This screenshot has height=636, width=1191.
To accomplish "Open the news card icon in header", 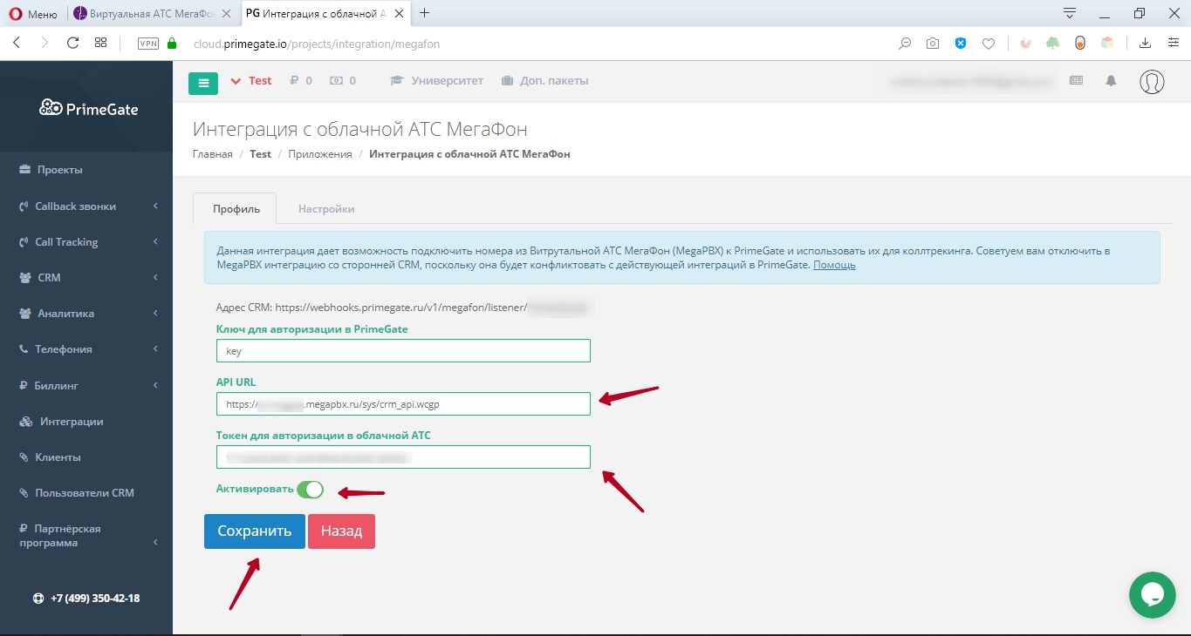I will [1076, 80].
